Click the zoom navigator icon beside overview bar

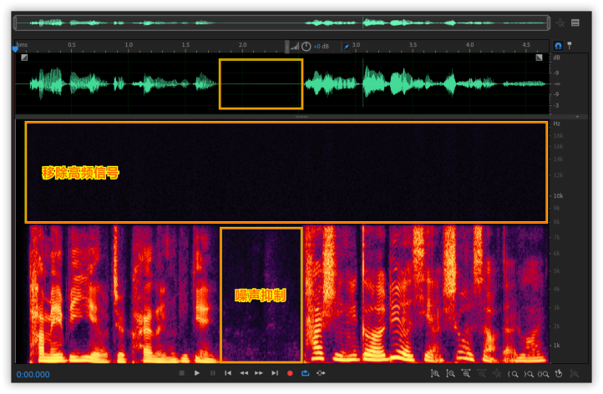coord(560,23)
